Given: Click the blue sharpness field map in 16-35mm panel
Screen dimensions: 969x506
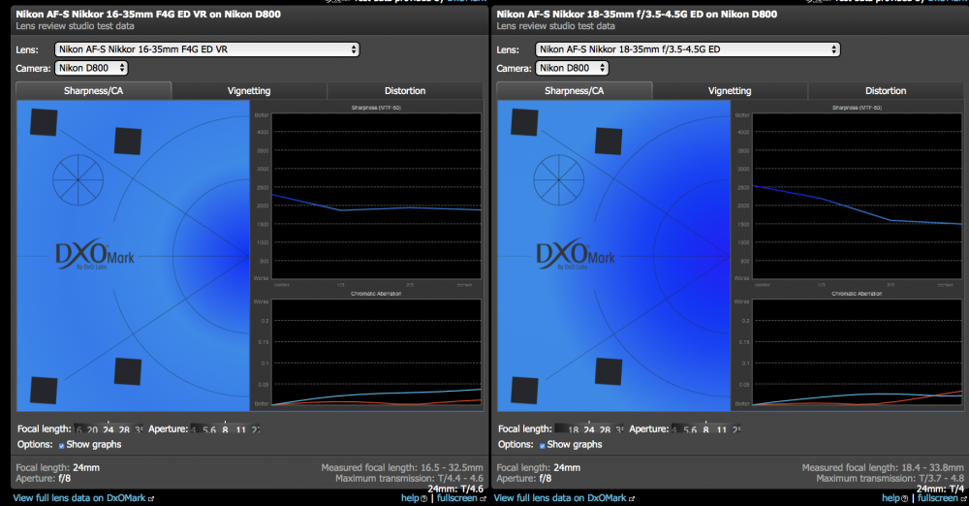Looking at the screenshot, I should 133,256.
